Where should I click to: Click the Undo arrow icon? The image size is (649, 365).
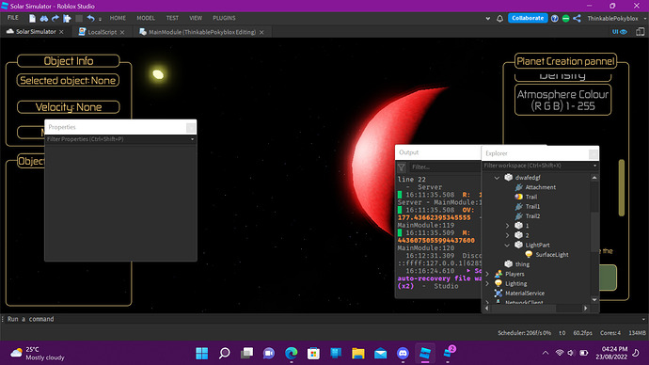(x=90, y=18)
